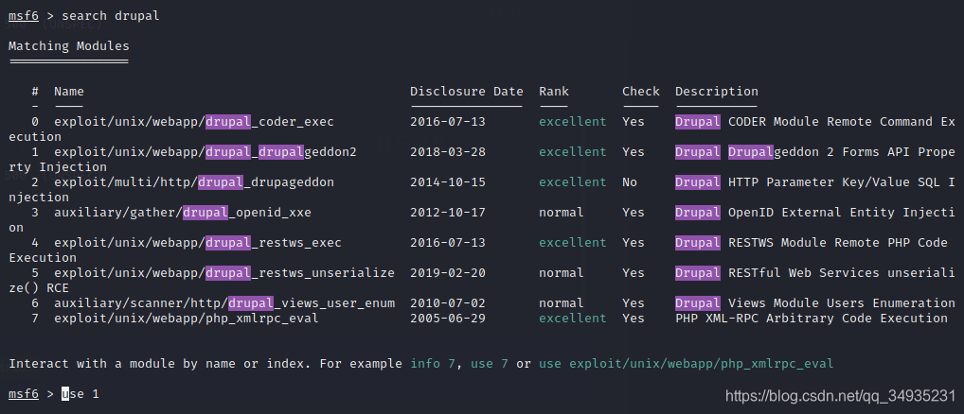Click the bottom msf6 prompt
This screenshot has width=964, height=414.
pyautogui.click(x=24, y=394)
